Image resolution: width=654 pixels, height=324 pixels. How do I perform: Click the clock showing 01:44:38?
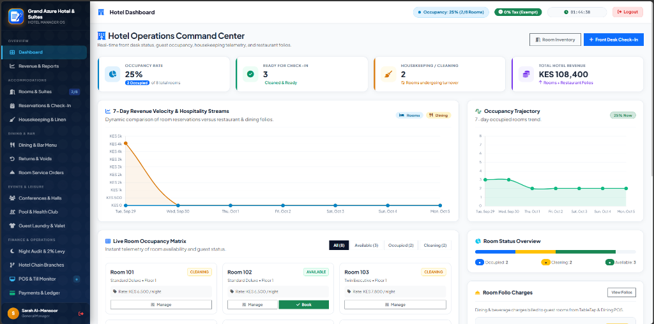pyautogui.click(x=577, y=12)
